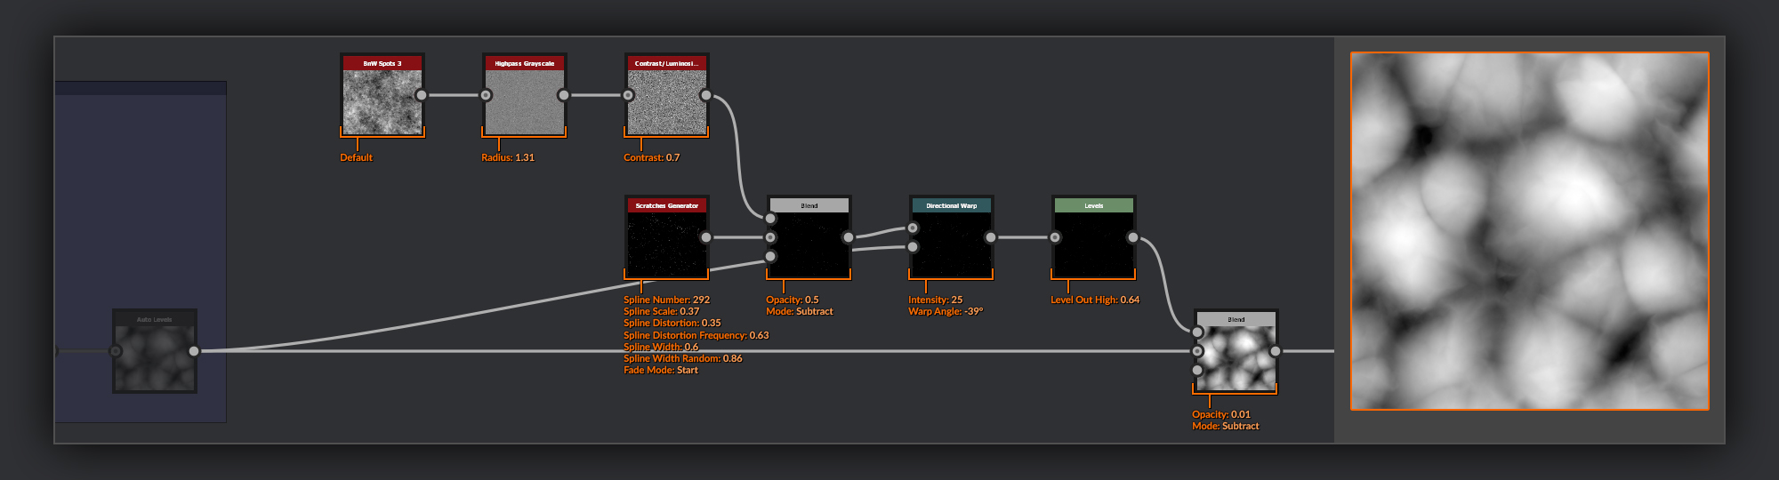
Task: Click the 'Level Out High: 0.64' annotation
Action: click(x=1095, y=300)
